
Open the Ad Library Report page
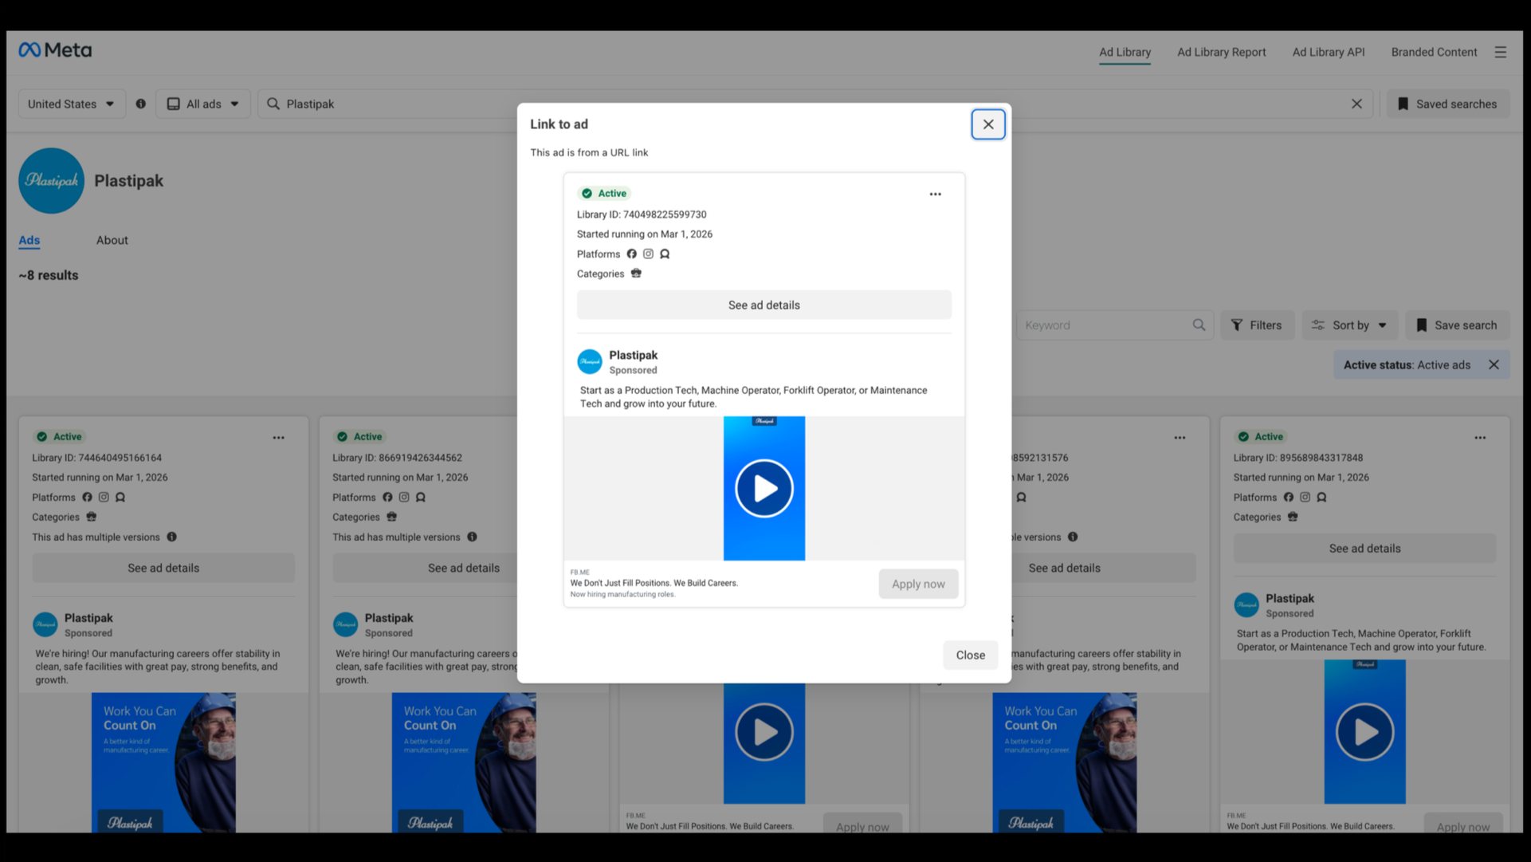tap(1221, 52)
